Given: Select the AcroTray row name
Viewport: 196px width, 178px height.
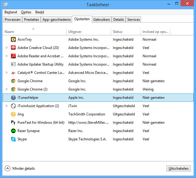Looking at the screenshot, I should tap(25, 39).
